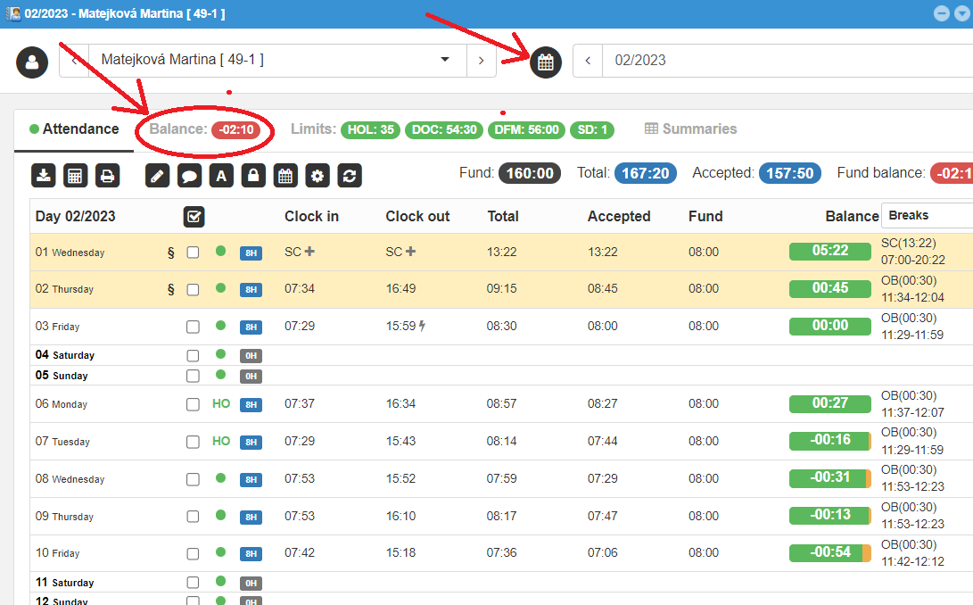This screenshot has width=973, height=605.
Task: Switch to the Summaries tab
Action: coord(691,129)
